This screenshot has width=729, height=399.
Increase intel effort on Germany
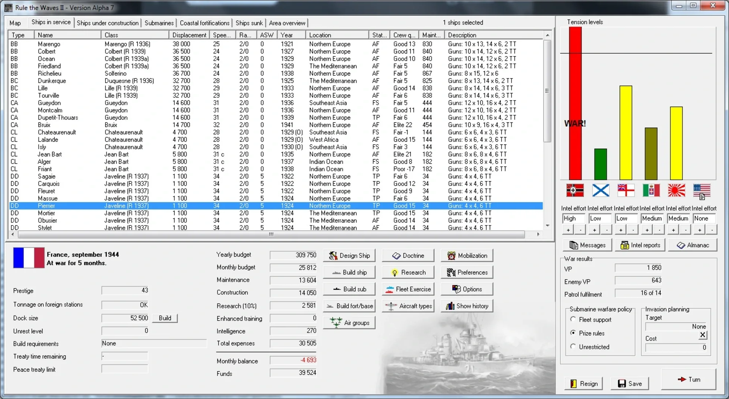[568, 230]
